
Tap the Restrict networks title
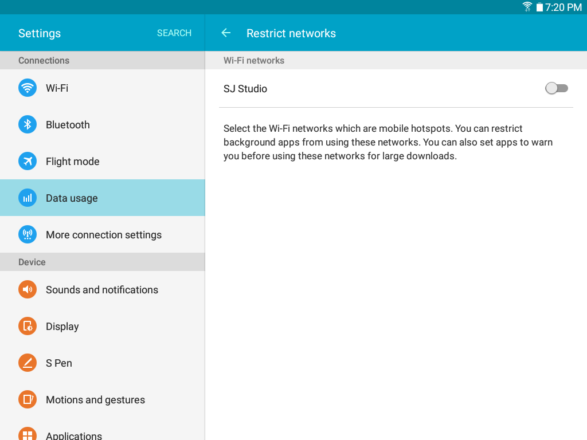pos(291,33)
